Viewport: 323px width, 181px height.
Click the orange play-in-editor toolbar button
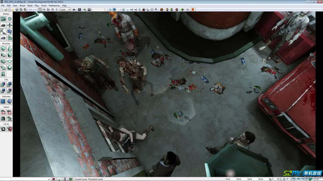click(x=193, y=10)
